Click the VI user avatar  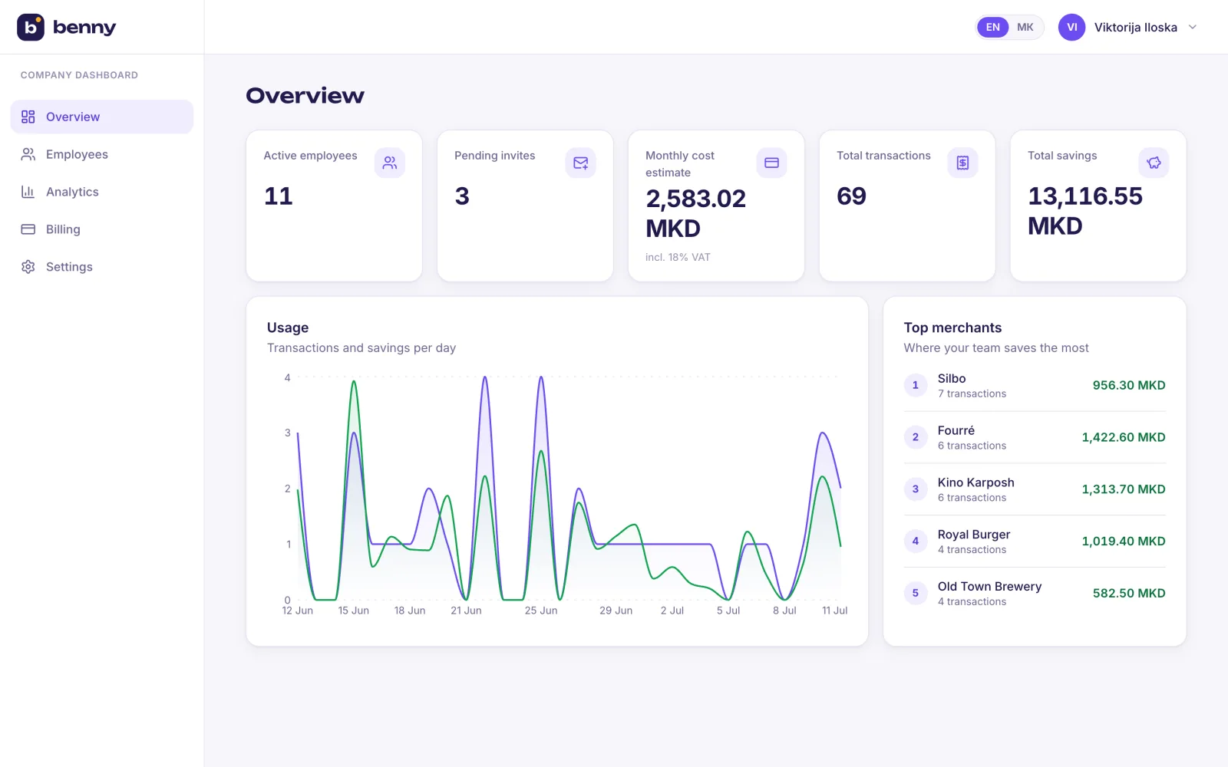point(1072,27)
